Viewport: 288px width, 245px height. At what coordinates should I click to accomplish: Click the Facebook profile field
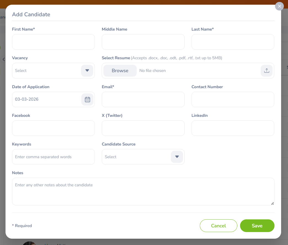point(53,128)
